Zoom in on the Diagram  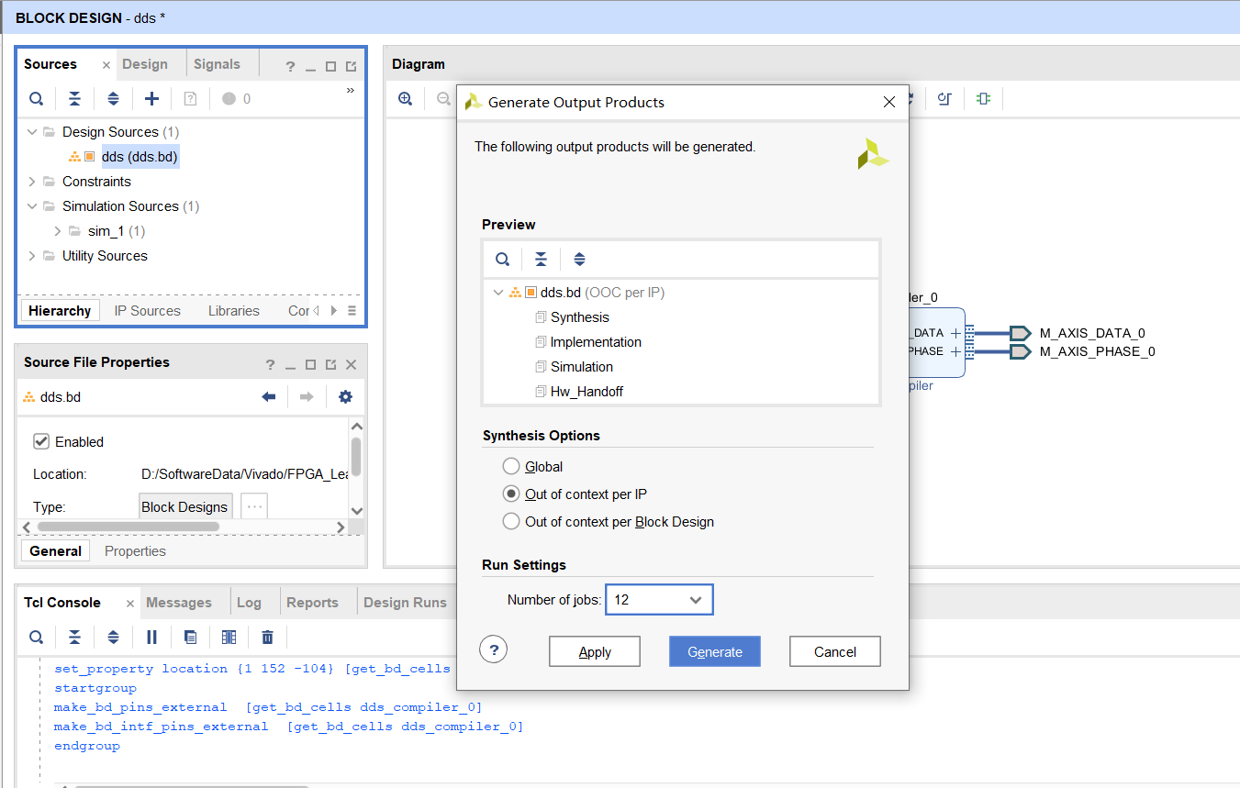click(x=405, y=99)
